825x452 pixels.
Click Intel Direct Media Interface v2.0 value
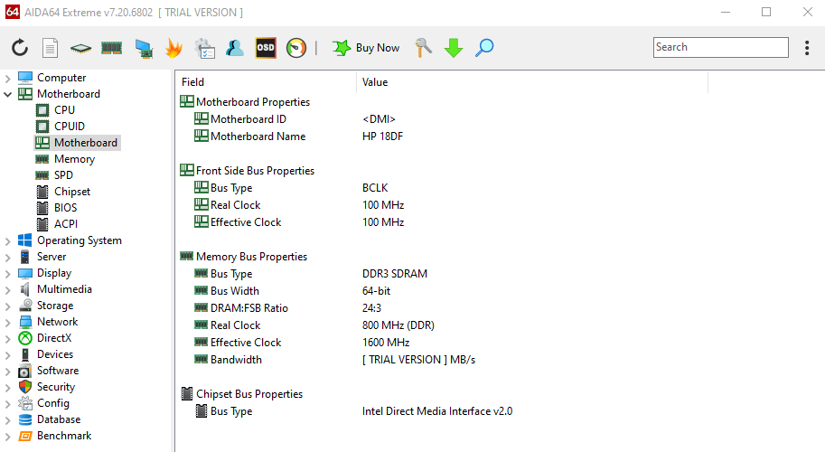(437, 411)
